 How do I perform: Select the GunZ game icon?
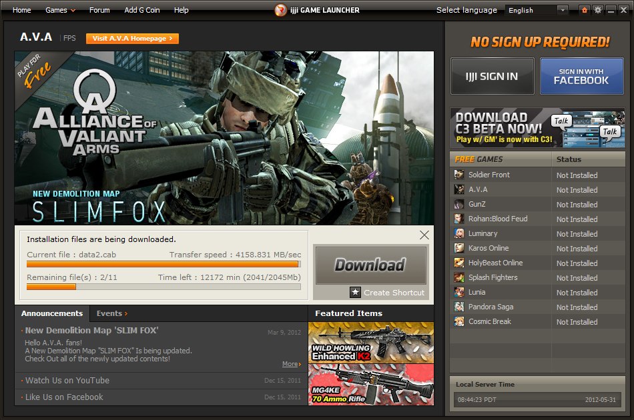click(x=459, y=204)
